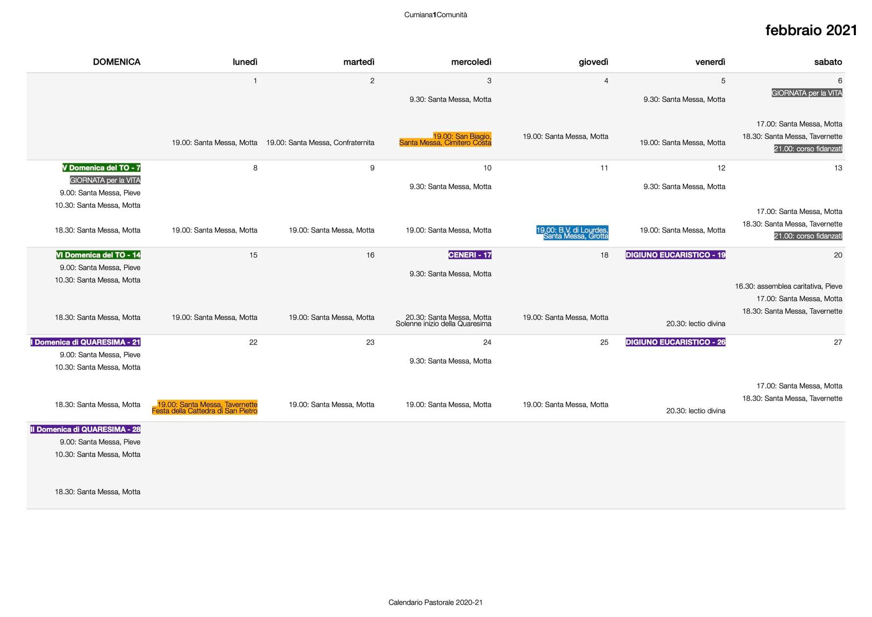Open the corso fidanzati event on Saturday 13
This screenshot has width=872, height=617.
click(808, 236)
